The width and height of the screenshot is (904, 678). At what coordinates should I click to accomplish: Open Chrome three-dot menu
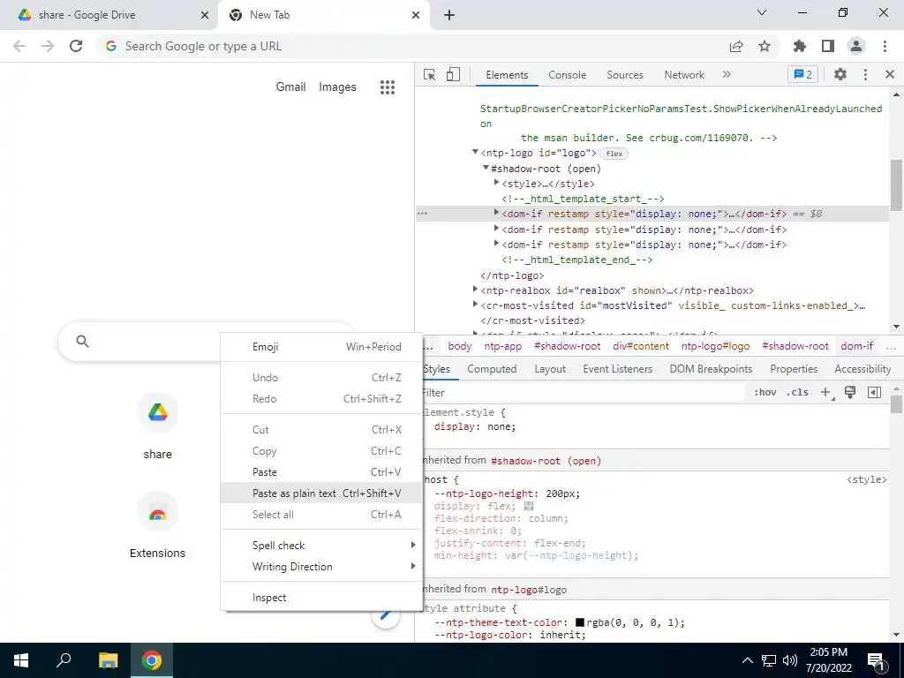coord(885,46)
